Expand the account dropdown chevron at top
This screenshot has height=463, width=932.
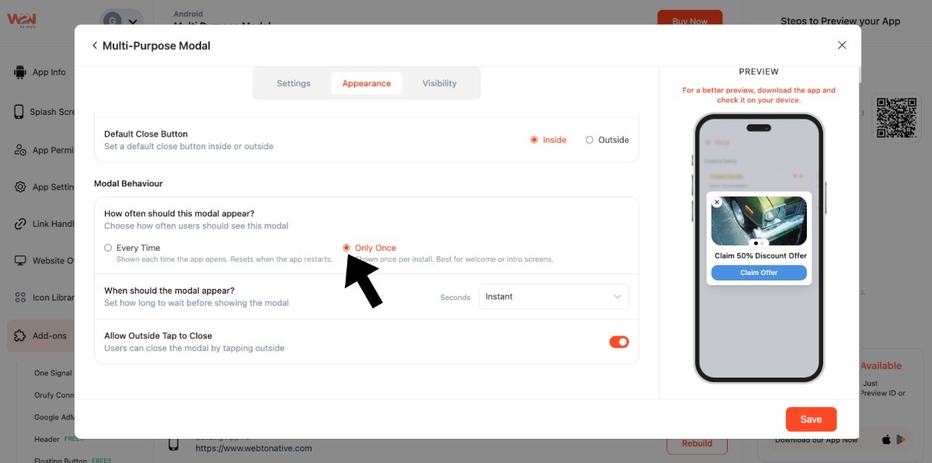[134, 23]
